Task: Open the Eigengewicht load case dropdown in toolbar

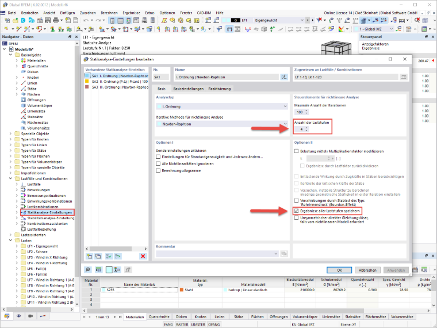Action: point(302,20)
